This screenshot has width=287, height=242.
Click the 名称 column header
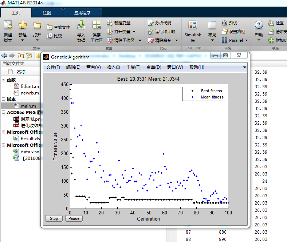click(21, 72)
